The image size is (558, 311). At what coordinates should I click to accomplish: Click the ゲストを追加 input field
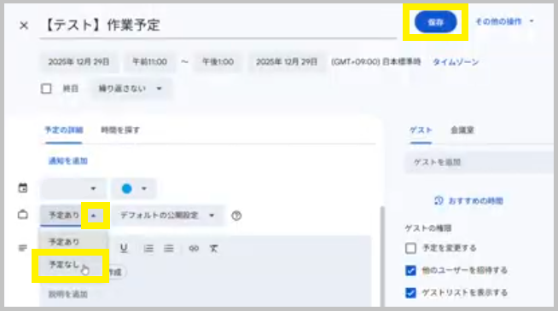[480, 163]
